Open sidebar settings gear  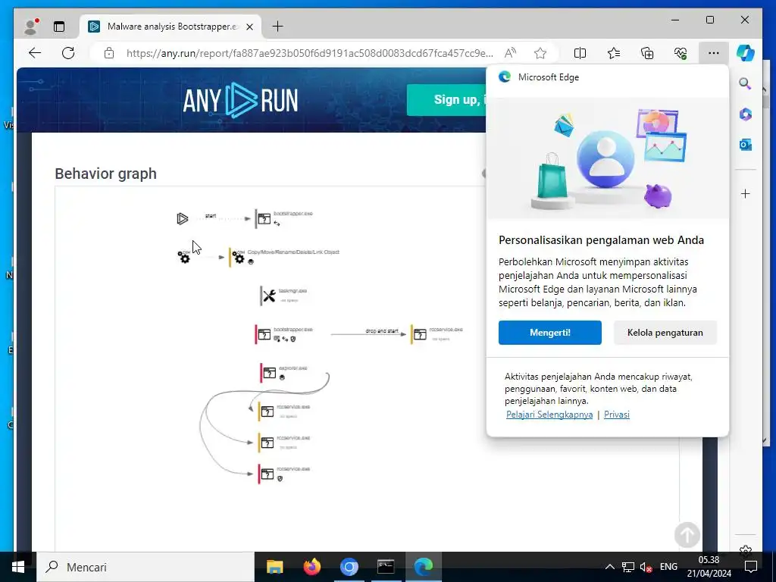tap(746, 550)
